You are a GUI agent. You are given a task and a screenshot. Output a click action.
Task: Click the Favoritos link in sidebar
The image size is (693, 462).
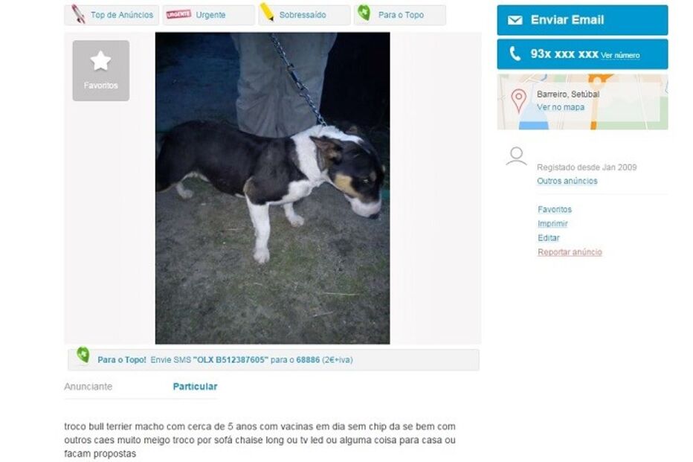point(555,210)
